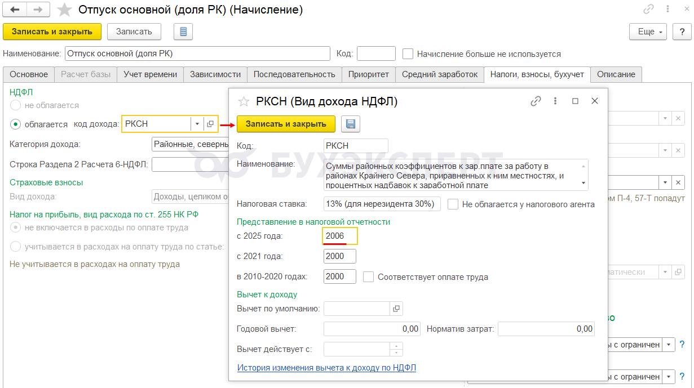This screenshot has width=694, height=388.
Task: Click the forward navigation arrow
Action: click(x=38, y=10)
